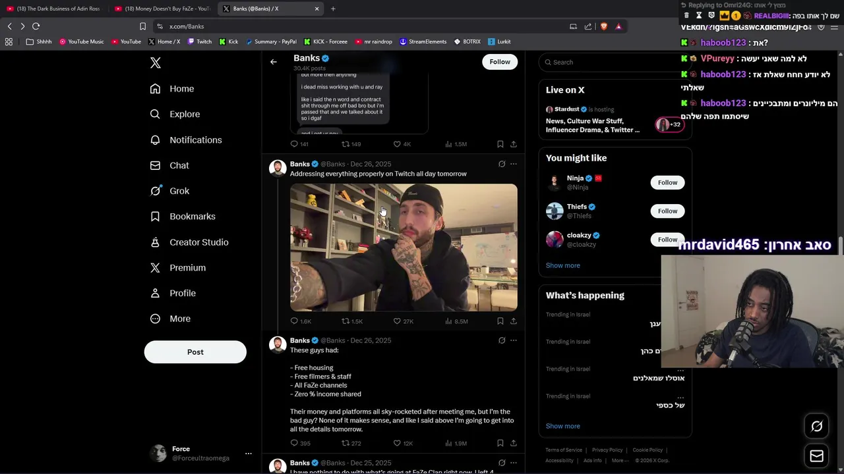Image resolution: width=844 pixels, height=474 pixels.
Task: Open Terms of Service link
Action: pyautogui.click(x=564, y=450)
